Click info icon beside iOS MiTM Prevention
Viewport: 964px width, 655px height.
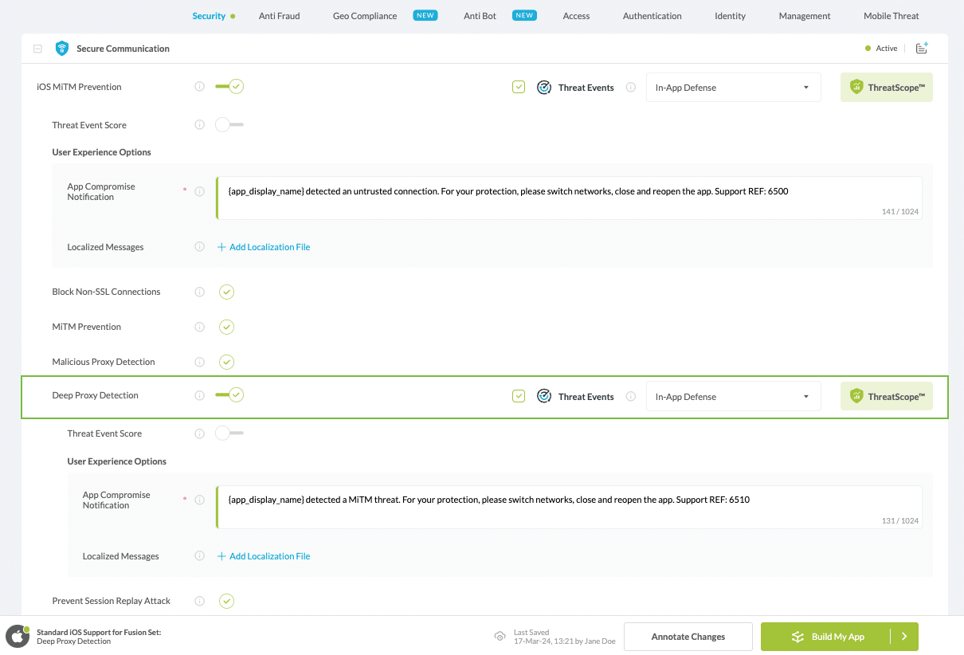200,87
